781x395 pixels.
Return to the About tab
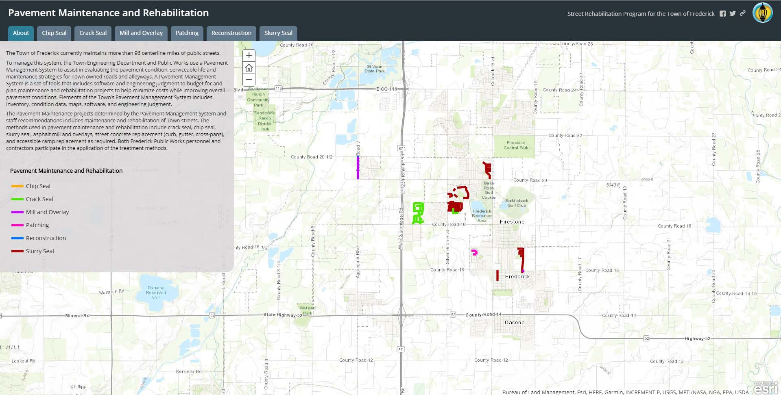pyautogui.click(x=21, y=33)
